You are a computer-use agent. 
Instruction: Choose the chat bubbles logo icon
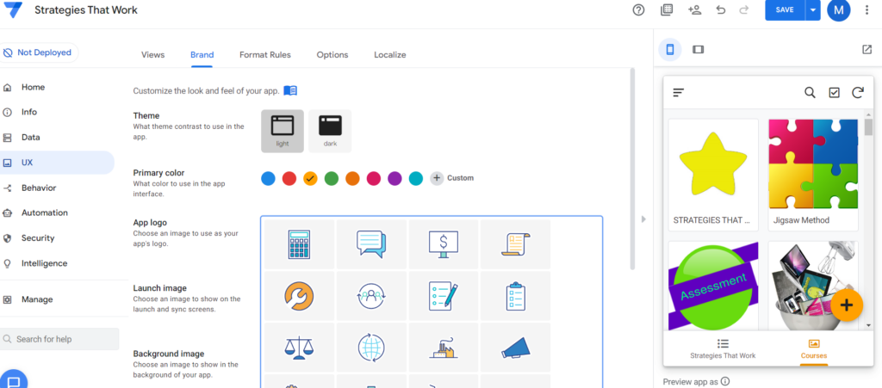pos(371,244)
